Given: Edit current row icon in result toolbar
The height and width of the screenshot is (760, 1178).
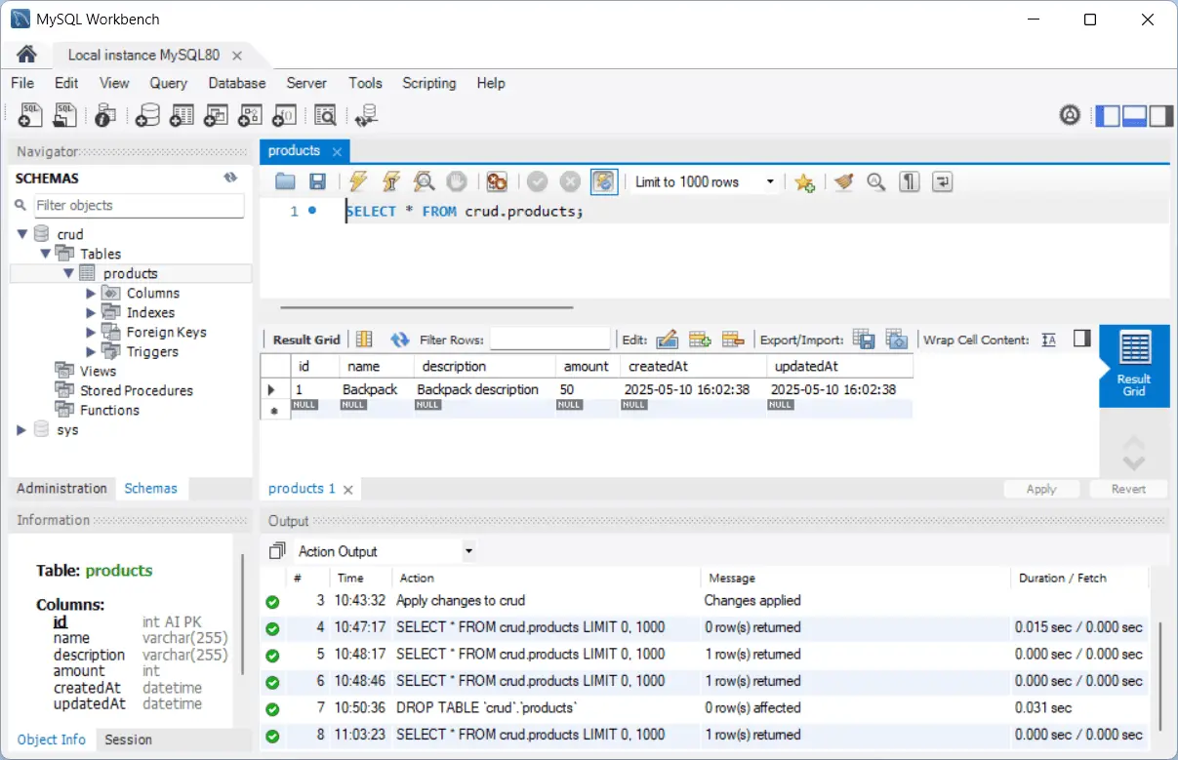Looking at the screenshot, I should [668, 340].
